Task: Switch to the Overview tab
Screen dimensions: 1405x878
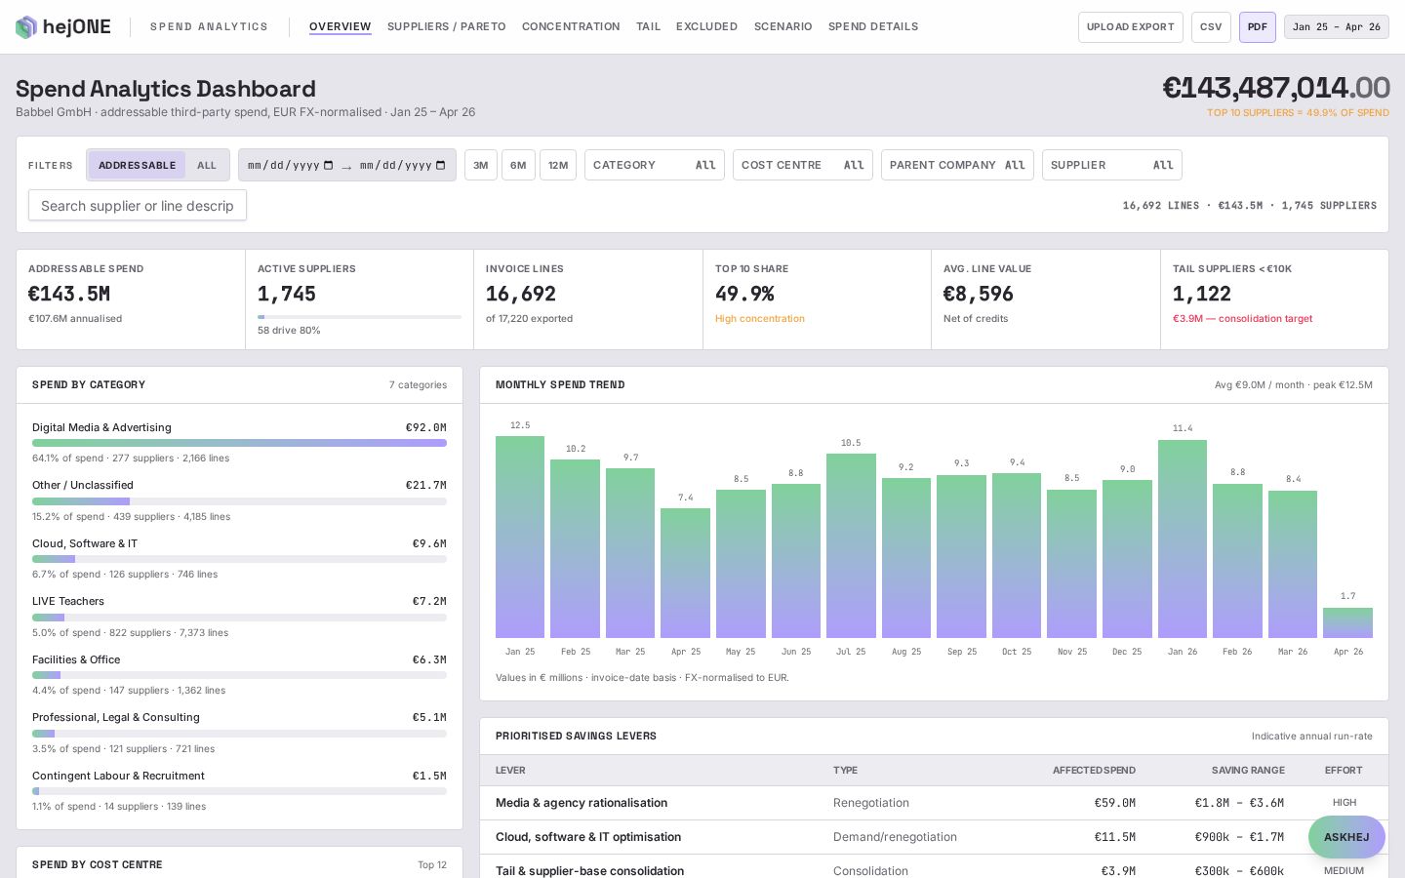Action: click(x=341, y=26)
